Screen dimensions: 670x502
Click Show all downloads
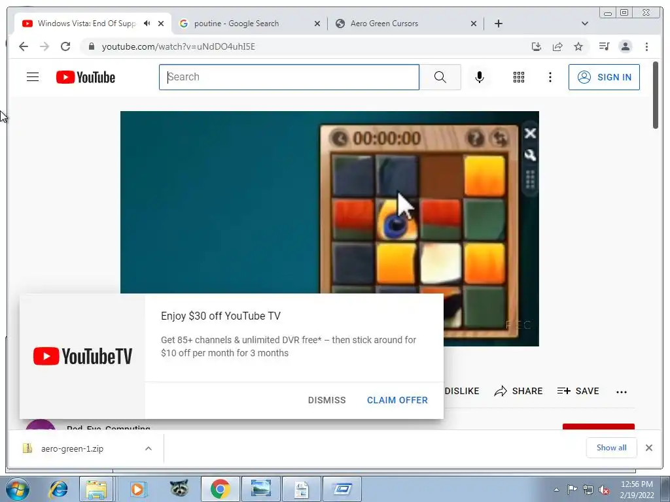point(612,447)
